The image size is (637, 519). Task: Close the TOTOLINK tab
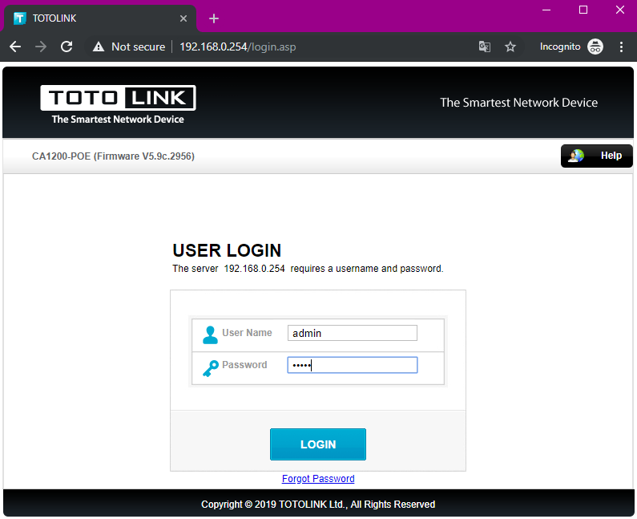coord(183,18)
